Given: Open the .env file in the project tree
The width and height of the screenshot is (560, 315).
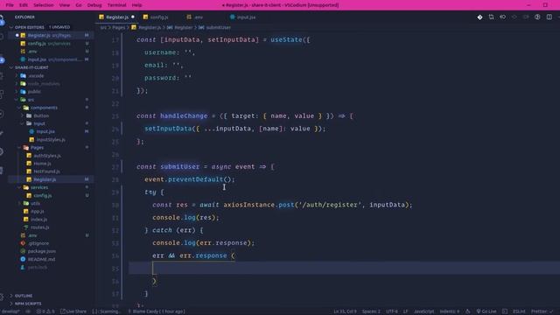Looking at the screenshot, I should click(x=33, y=235).
